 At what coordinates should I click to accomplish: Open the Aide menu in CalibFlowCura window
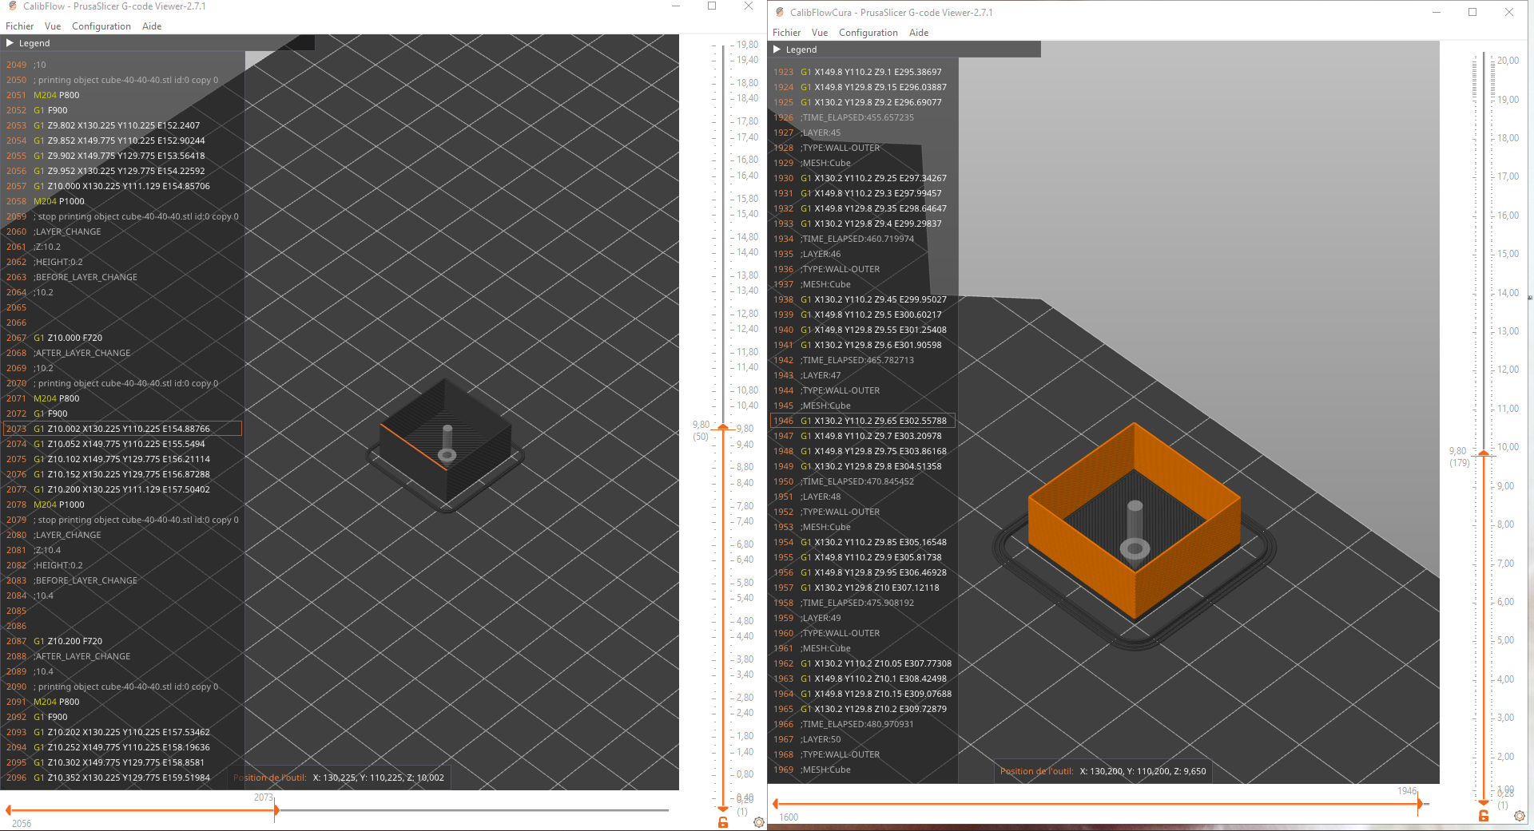tap(919, 33)
